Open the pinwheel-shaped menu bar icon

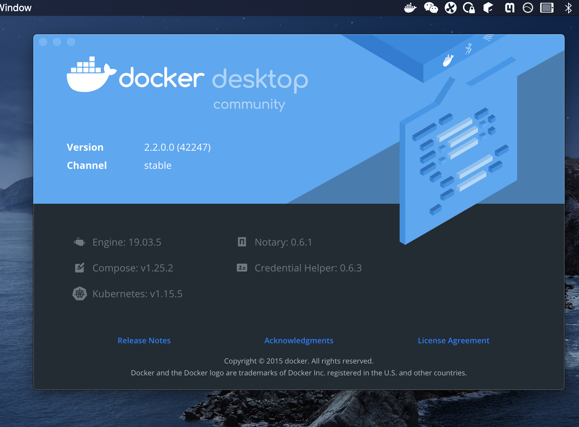click(451, 8)
